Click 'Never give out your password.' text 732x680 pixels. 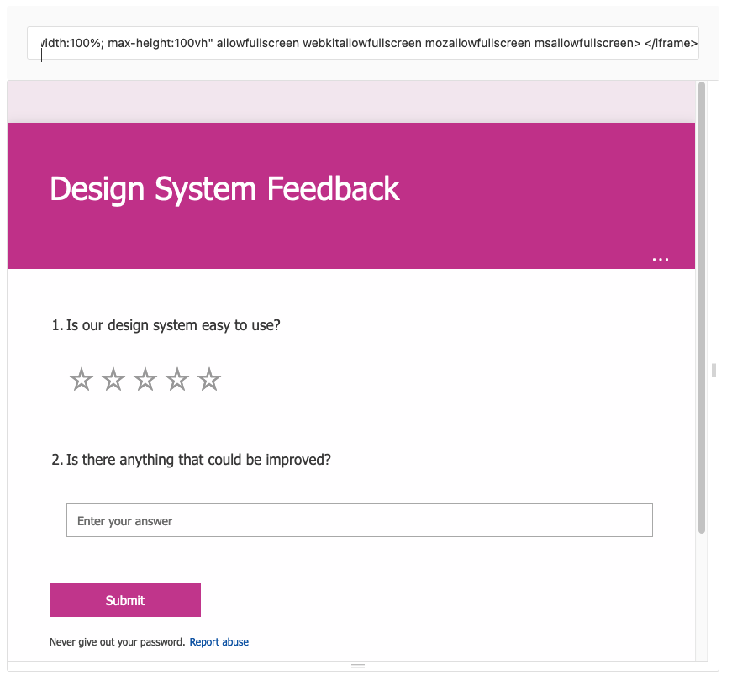coord(117,642)
